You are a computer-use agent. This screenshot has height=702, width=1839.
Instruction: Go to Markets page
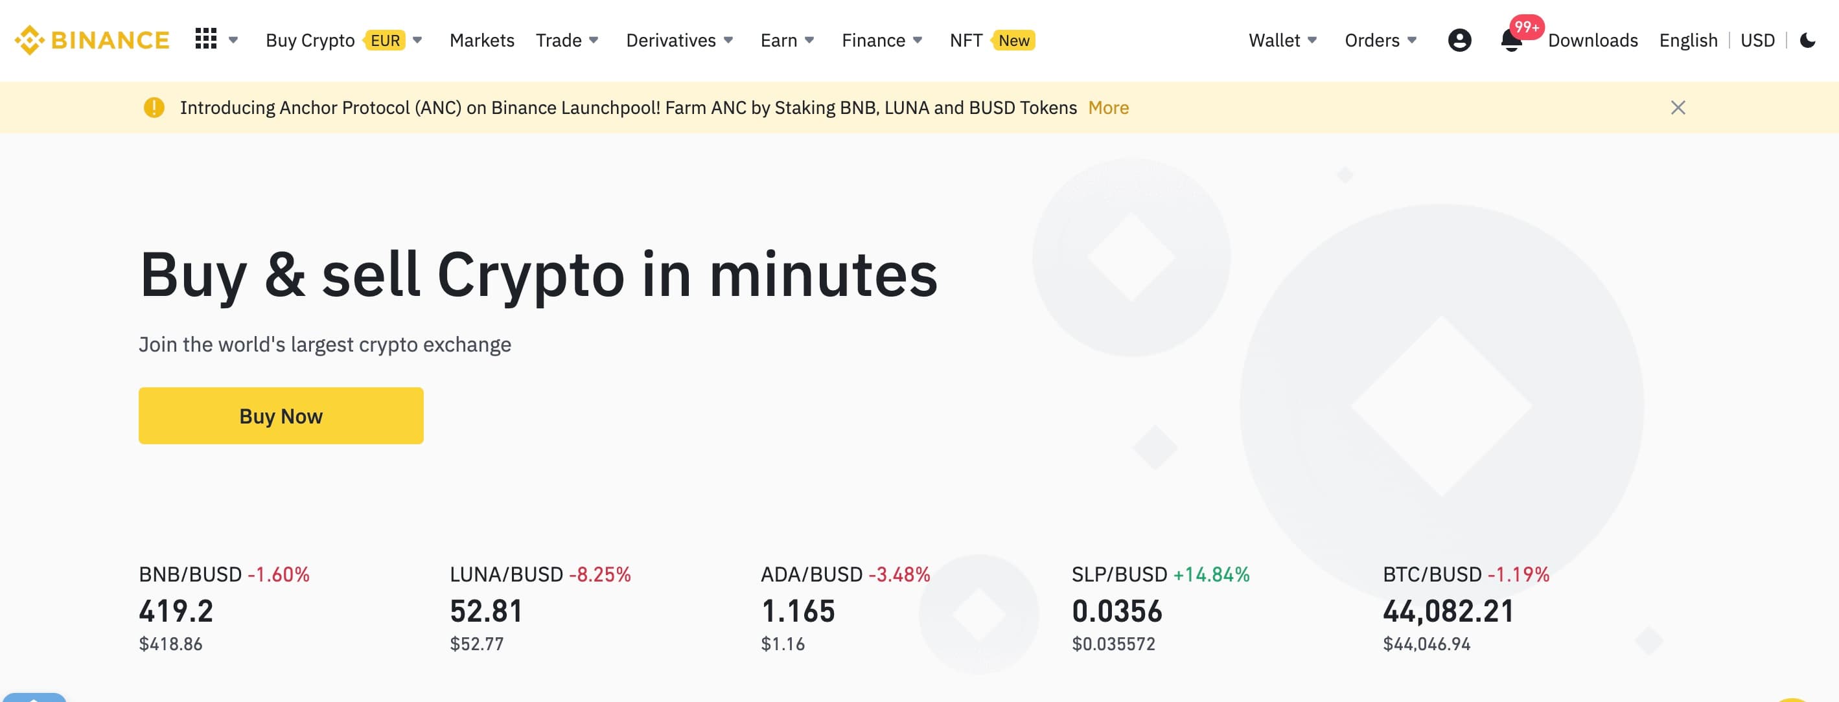coord(482,40)
